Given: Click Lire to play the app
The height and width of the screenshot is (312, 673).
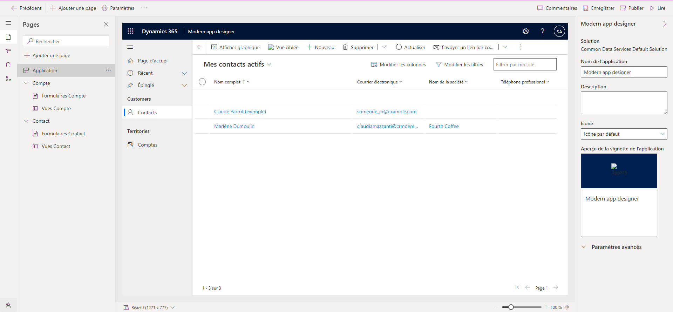Looking at the screenshot, I should pos(658,8).
